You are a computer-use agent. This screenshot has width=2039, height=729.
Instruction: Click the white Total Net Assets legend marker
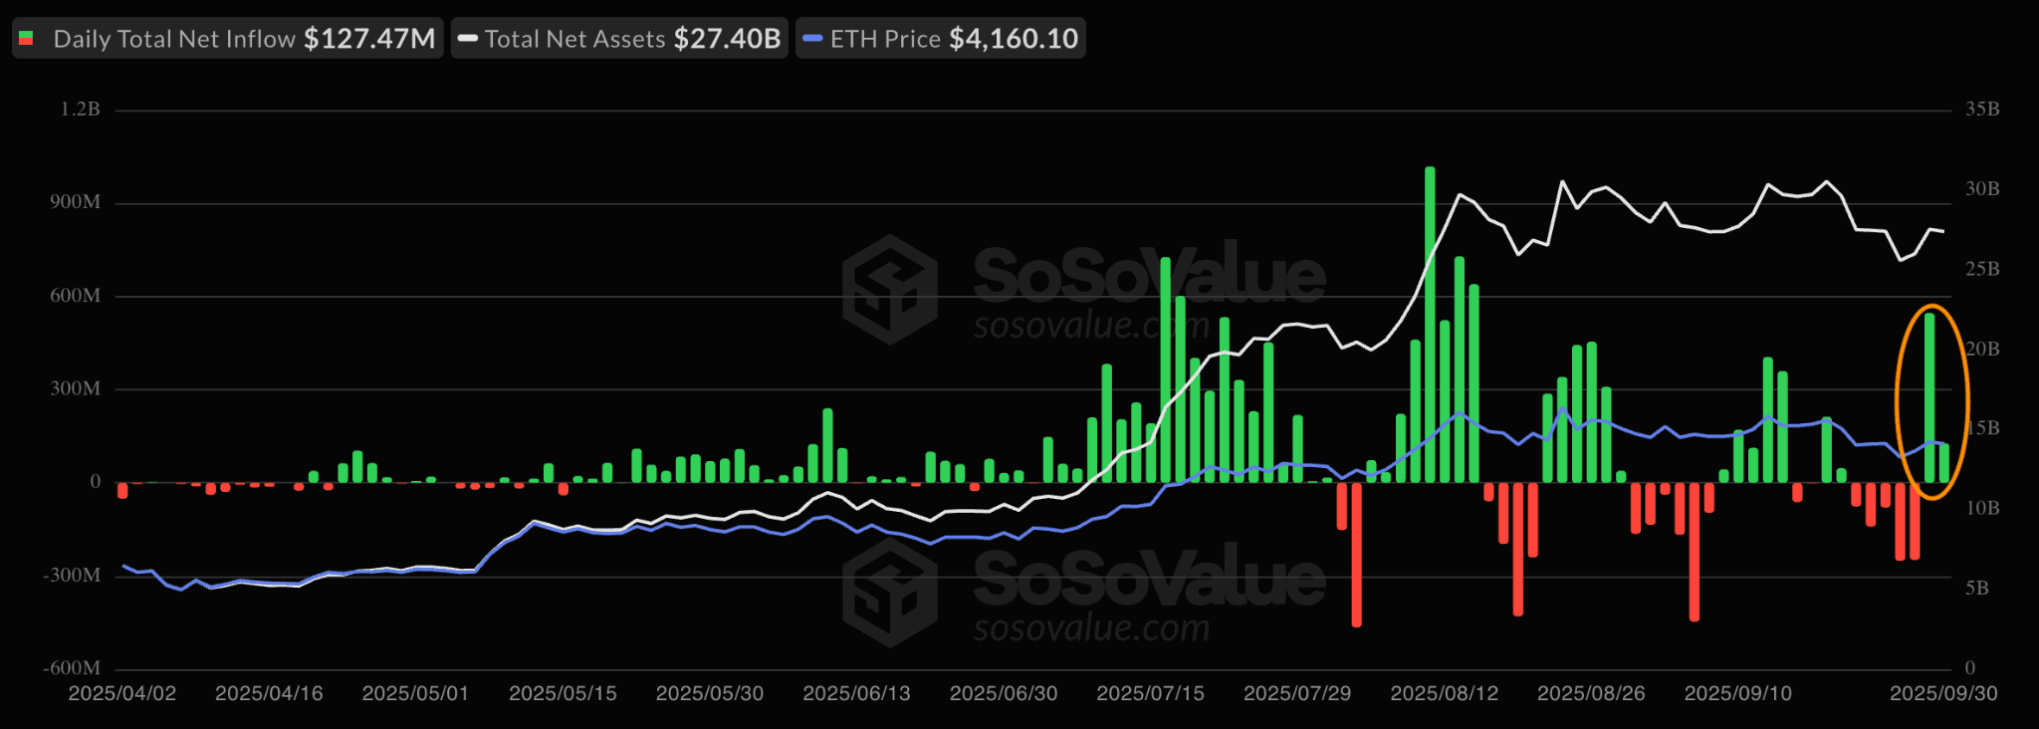pos(467,39)
